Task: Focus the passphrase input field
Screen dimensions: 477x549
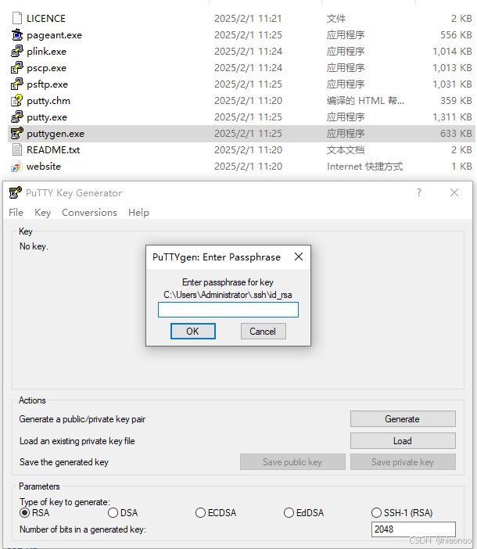Action: pyautogui.click(x=228, y=310)
